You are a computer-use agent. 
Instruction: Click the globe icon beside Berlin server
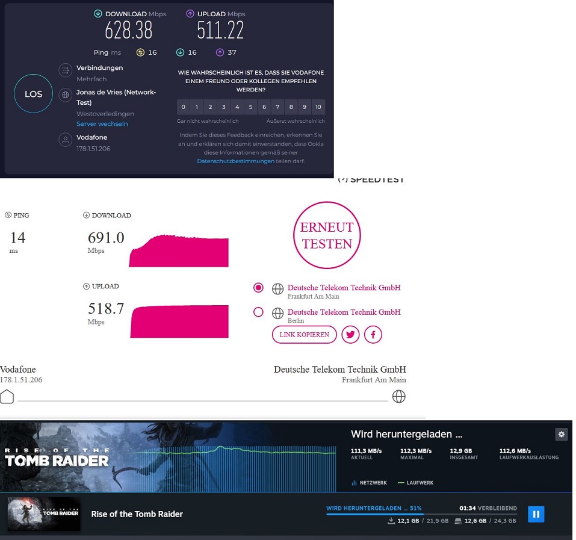pos(277,314)
